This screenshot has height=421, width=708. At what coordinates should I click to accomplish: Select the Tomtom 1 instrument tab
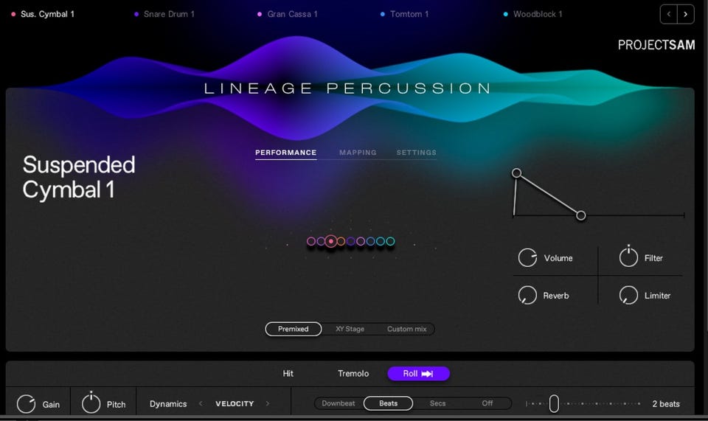(405, 14)
